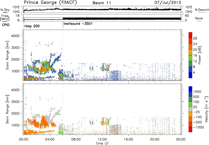
Task: Click the '12:00' time axis tick
Action: tap(102, 140)
